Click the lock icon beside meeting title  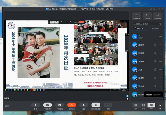47,9
